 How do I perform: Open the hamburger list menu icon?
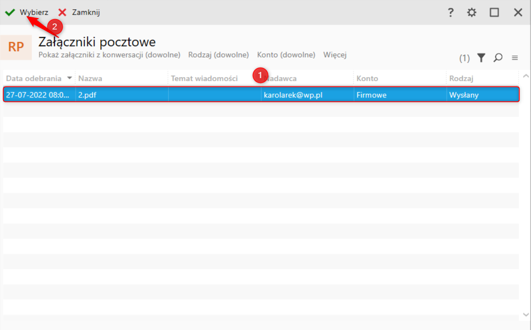pyautogui.click(x=515, y=57)
